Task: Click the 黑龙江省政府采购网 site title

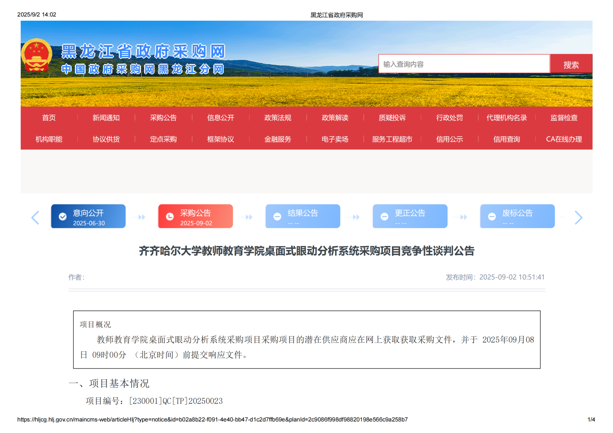Action: point(143,51)
